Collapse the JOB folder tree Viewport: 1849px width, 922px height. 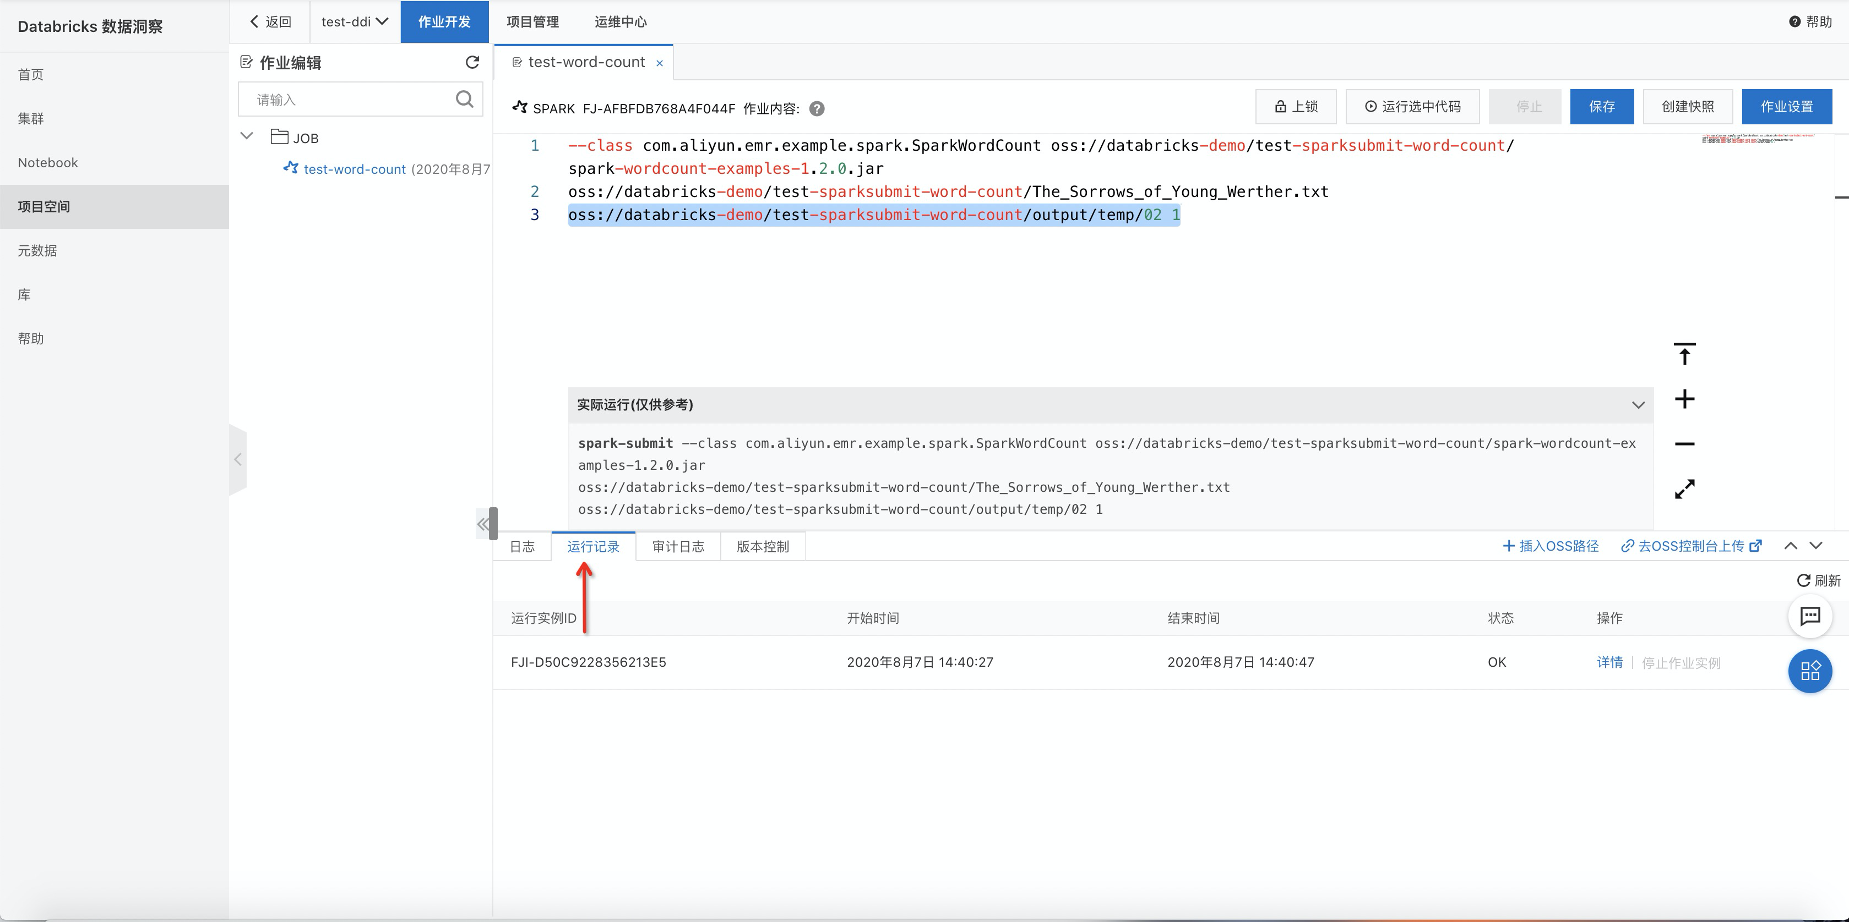(246, 136)
